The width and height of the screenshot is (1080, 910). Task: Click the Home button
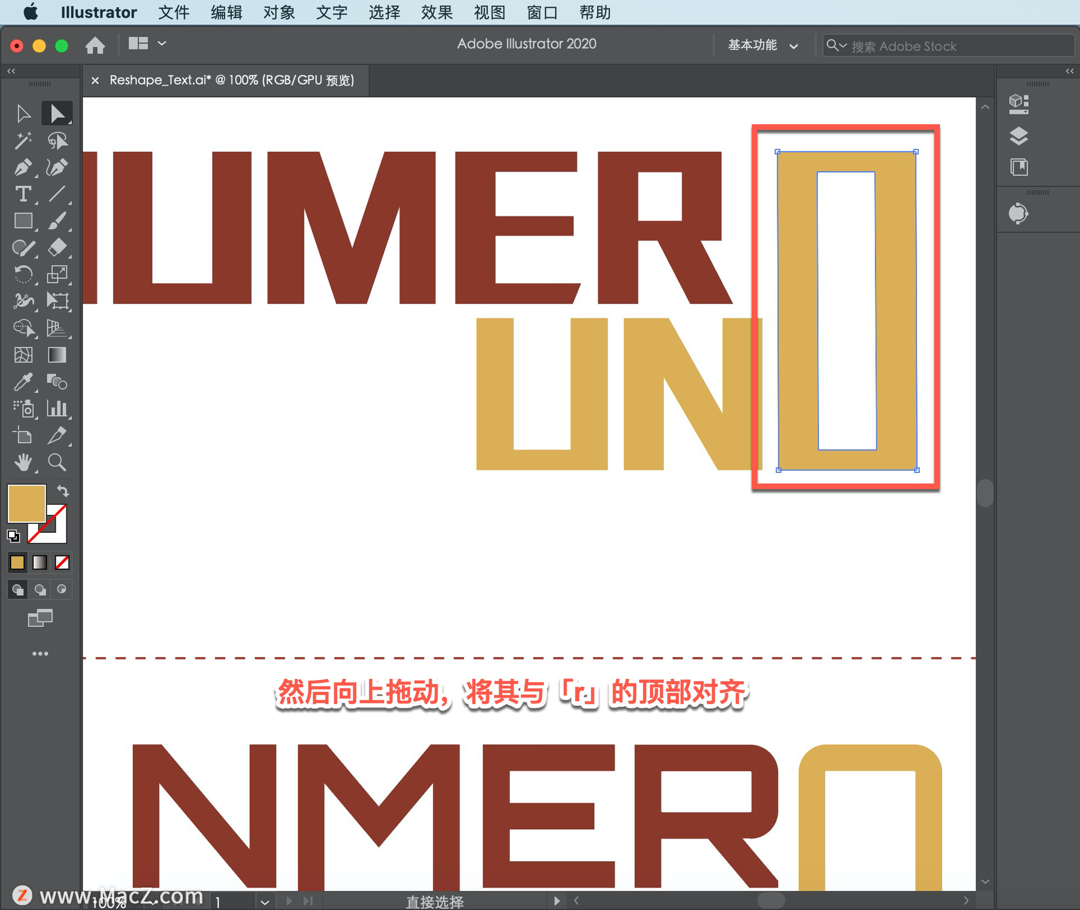95,45
